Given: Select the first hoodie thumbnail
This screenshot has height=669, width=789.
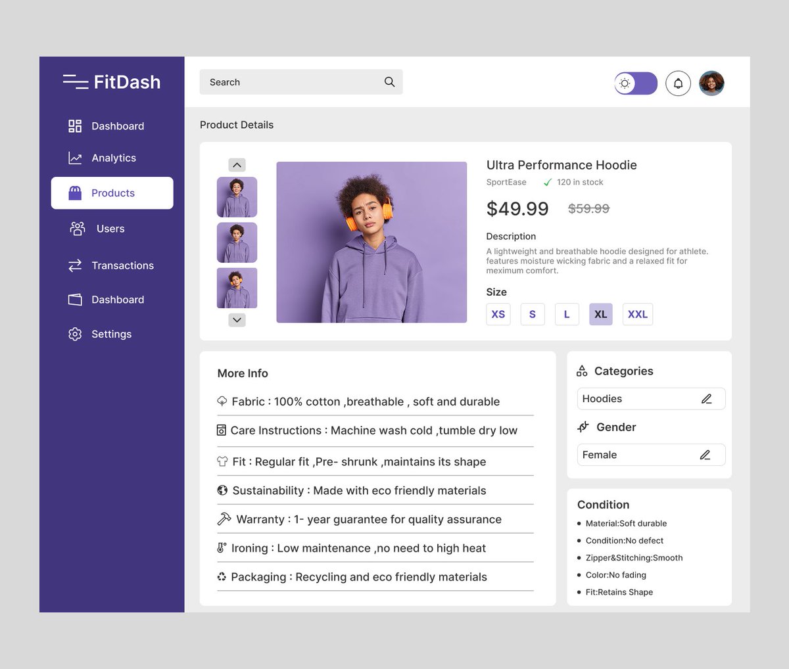Looking at the screenshot, I should click(x=237, y=196).
